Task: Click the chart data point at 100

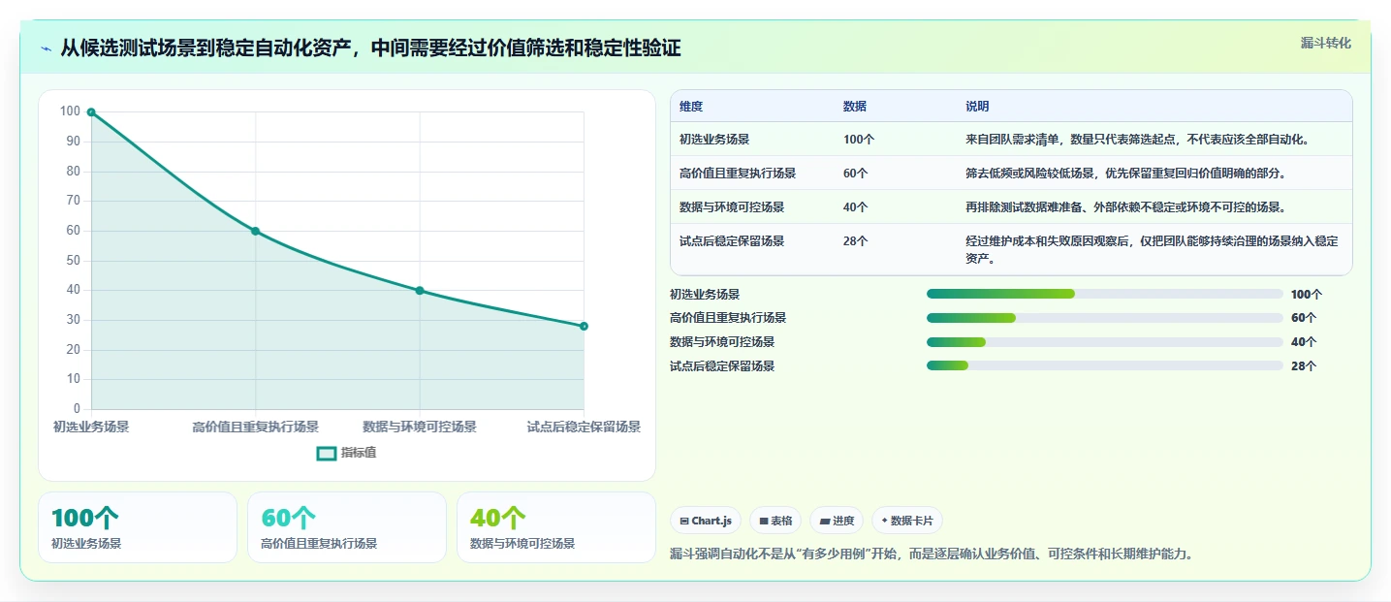Action: click(x=91, y=112)
